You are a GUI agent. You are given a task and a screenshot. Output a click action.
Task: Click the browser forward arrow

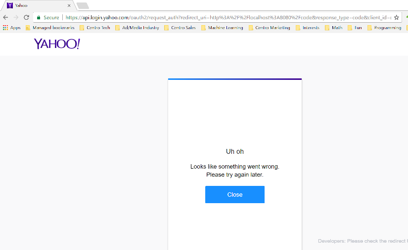tap(16, 17)
